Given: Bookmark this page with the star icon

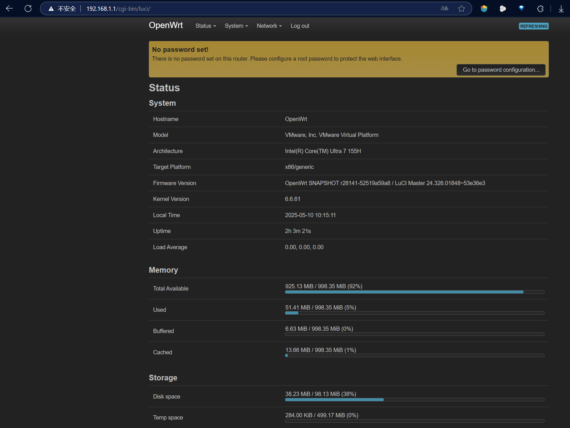Looking at the screenshot, I should tap(461, 9).
